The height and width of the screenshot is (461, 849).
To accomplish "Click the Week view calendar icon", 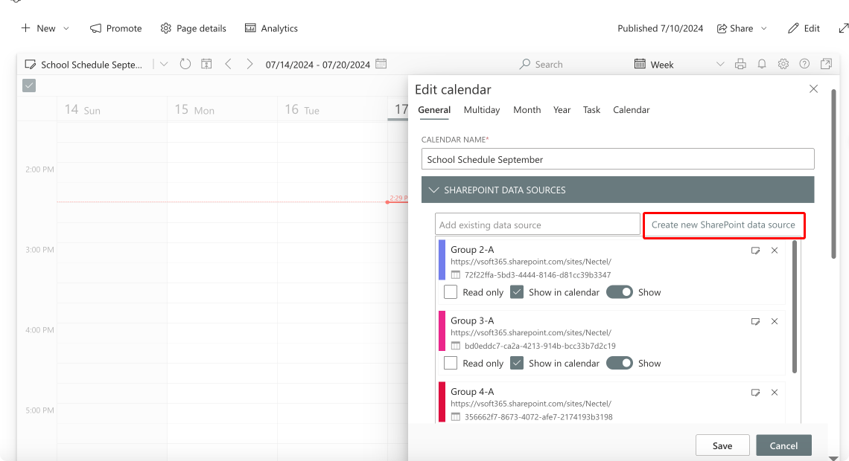I will pos(640,64).
